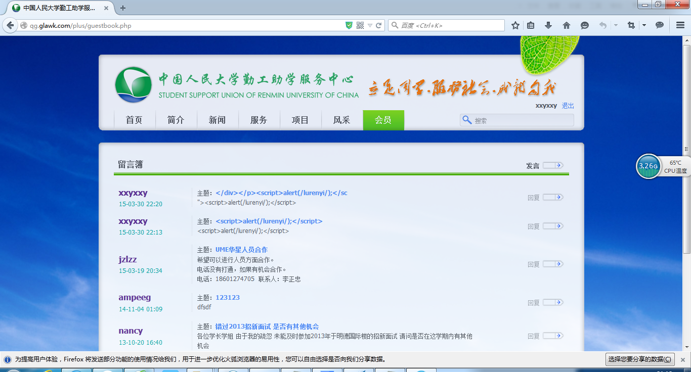Expand the dropdown next to the undo arrow

point(616,25)
